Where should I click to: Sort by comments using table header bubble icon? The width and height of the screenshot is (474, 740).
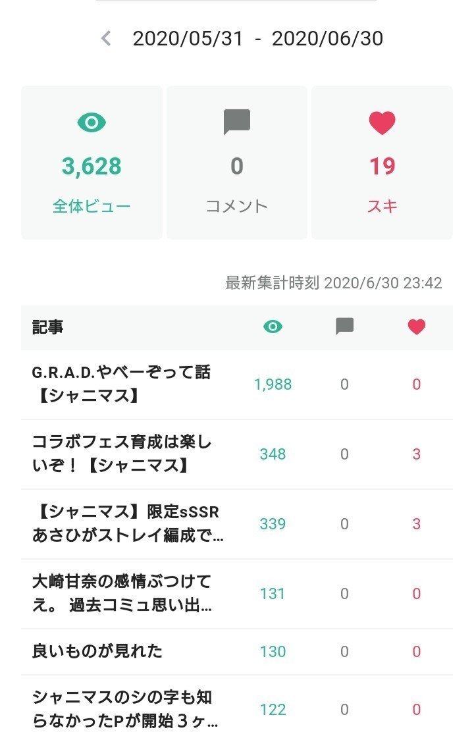click(x=344, y=327)
